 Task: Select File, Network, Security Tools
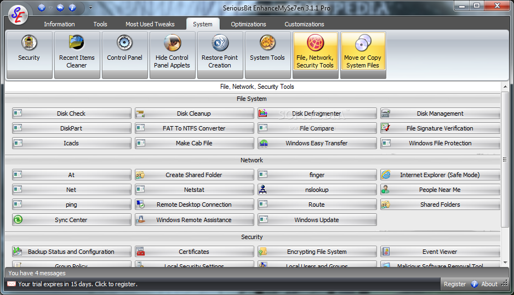click(315, 55)
